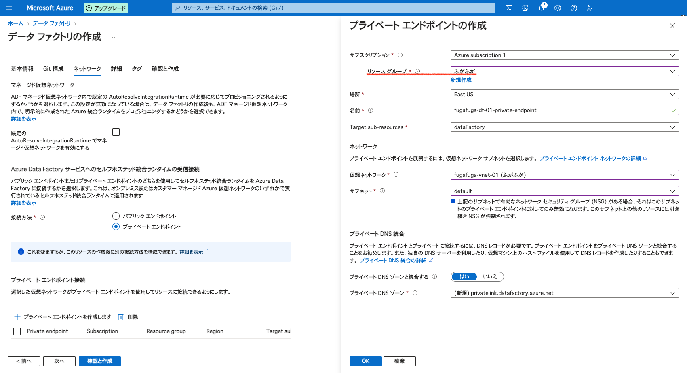Switch to the 確認と作成 tab
This screenshot has width=687, height=373.
pos(165,69)
